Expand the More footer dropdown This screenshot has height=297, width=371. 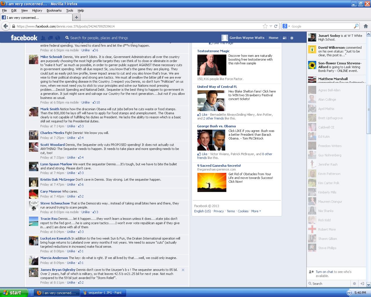(256, 211)
